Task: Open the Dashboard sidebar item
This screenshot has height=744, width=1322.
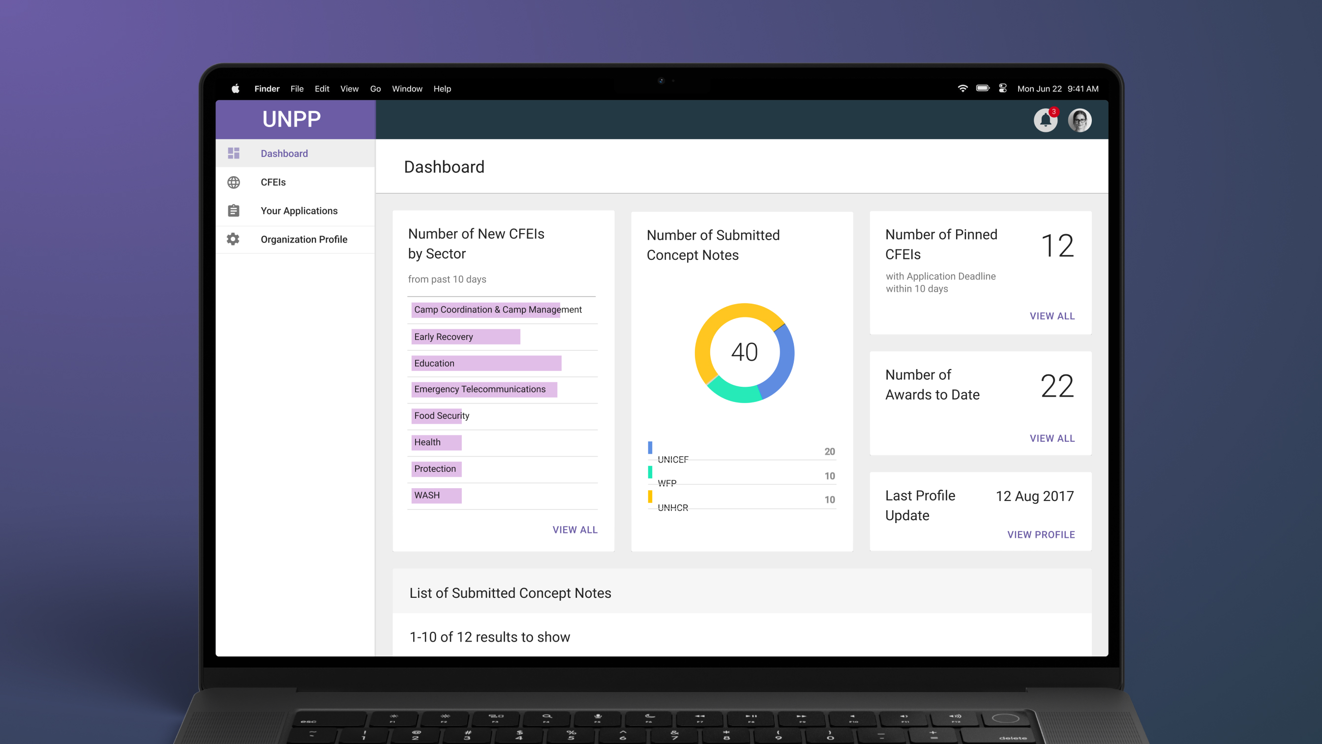Action: click(295, 153)
